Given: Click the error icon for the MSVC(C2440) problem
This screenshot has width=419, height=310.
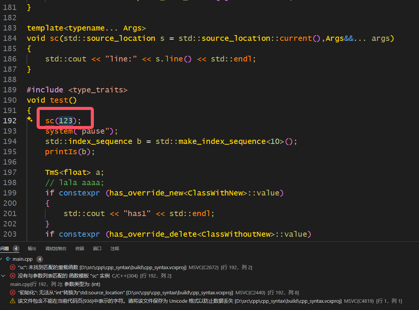Looking at the screenshot, I should [x=13, y=292].
